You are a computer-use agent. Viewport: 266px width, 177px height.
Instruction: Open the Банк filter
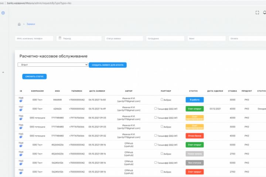tap(207, 38)
